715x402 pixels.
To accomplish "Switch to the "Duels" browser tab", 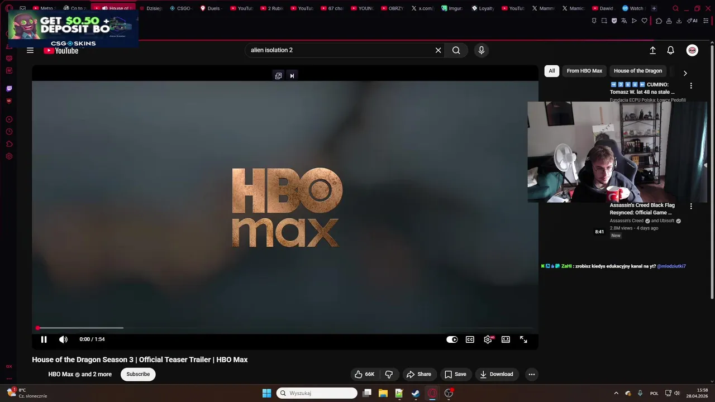I will [x=211, y=8].
